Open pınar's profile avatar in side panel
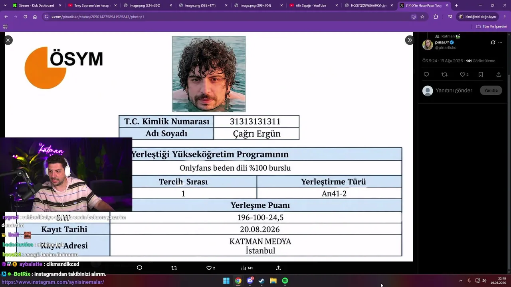Image resolution: width=511 pixels, height=287 pixels. [x=428, y=45]
